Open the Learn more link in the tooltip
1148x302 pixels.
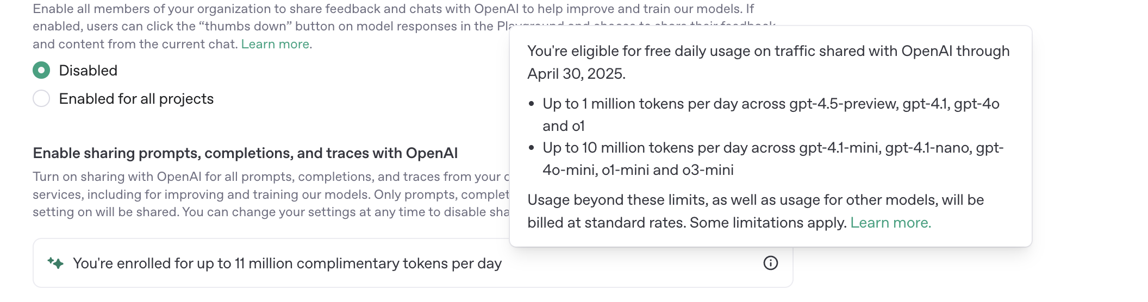tap(890, 223)
